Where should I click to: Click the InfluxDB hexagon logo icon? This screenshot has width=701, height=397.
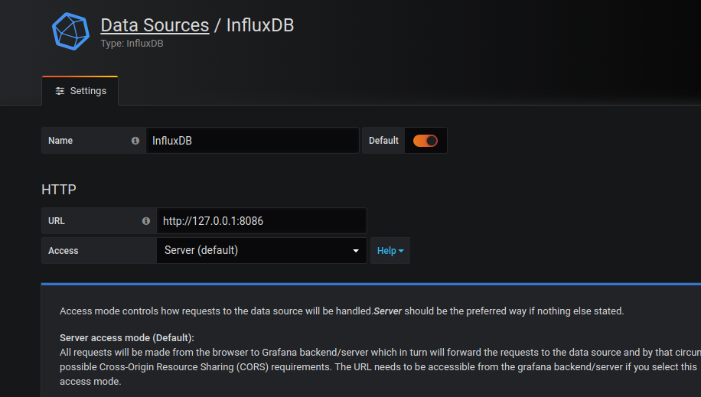pos(70,31)
